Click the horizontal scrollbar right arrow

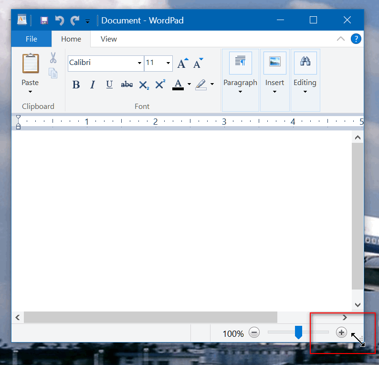click(x=345, y=317)
